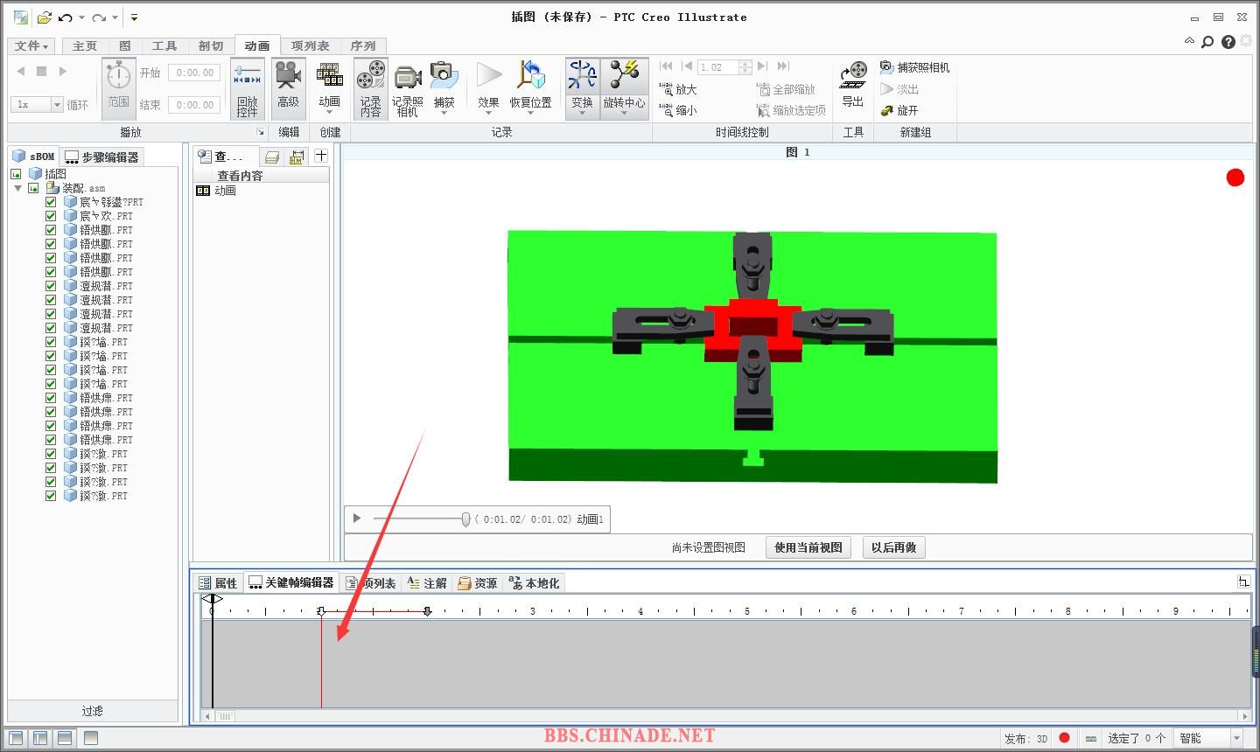The image size is (1260, 752).
Task: Switch to the layers tab icon beside 查...
Action: click(272, 157)
